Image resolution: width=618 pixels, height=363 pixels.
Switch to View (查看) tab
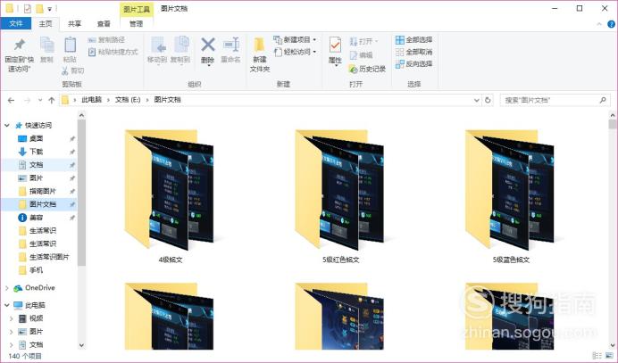coord(104,23)
